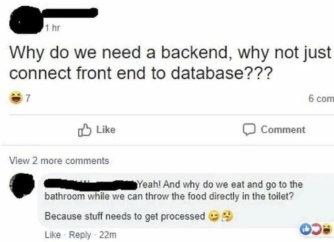Open the 6 comments count link
This screenshot has width=334, height=242.
[x=321, y=99]
